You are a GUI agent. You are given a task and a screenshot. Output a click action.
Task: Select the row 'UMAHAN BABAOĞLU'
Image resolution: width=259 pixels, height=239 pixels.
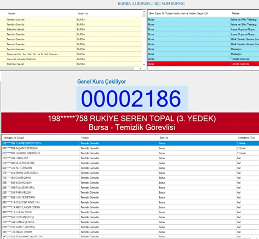coord(130,153)
